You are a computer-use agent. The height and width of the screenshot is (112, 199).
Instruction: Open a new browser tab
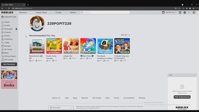[x=28, y=5]
